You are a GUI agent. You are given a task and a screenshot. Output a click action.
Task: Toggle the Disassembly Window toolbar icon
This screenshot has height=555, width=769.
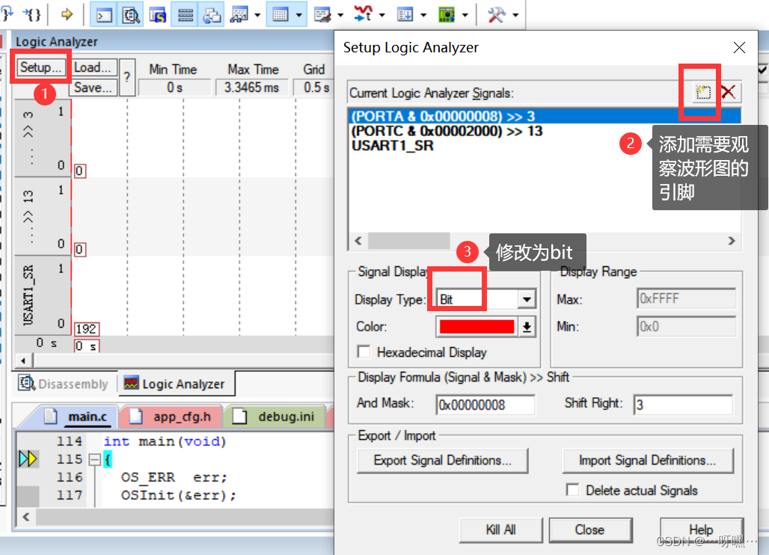[x=131, y=15]
